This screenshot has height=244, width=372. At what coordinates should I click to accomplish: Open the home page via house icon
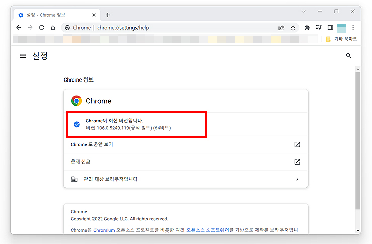click(53, 28)
